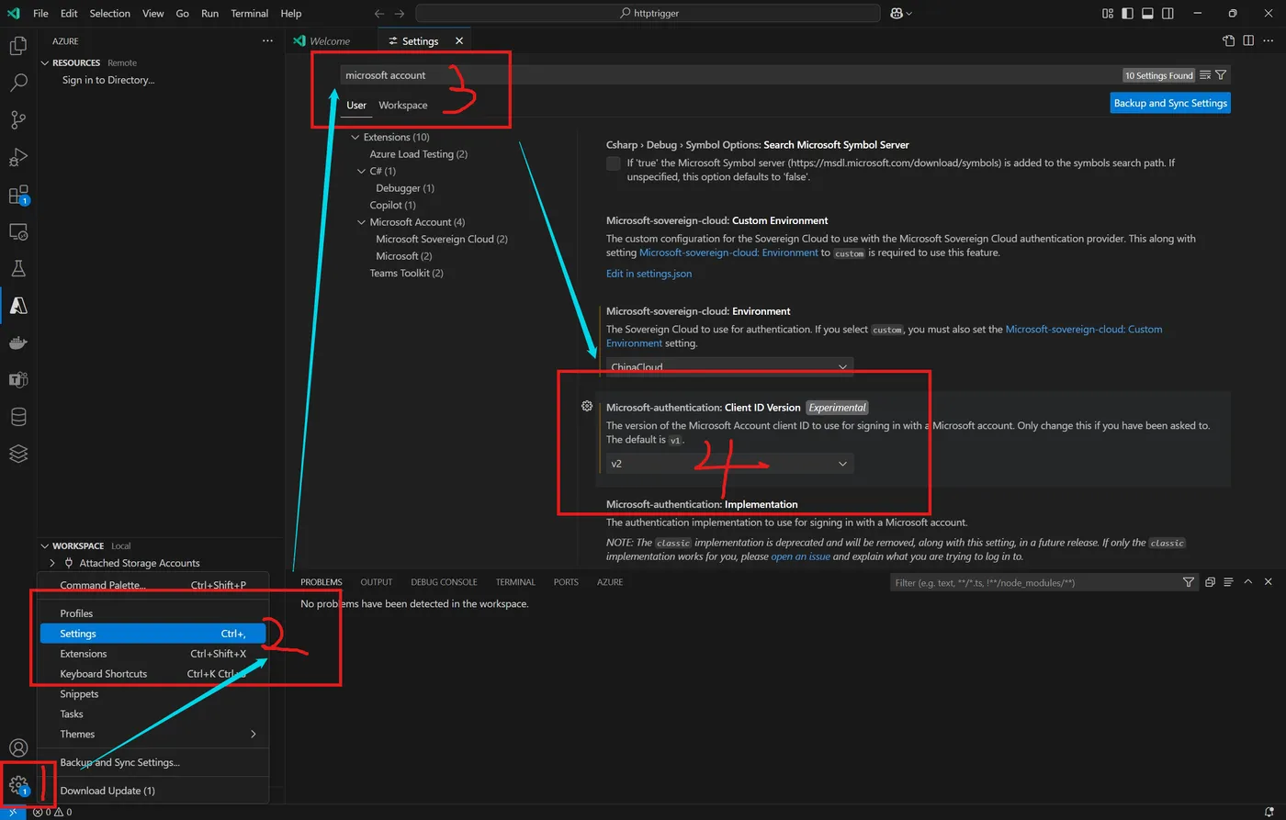Open the Extensions view in activity bar

pyautogui.click(x=17, y=195)
